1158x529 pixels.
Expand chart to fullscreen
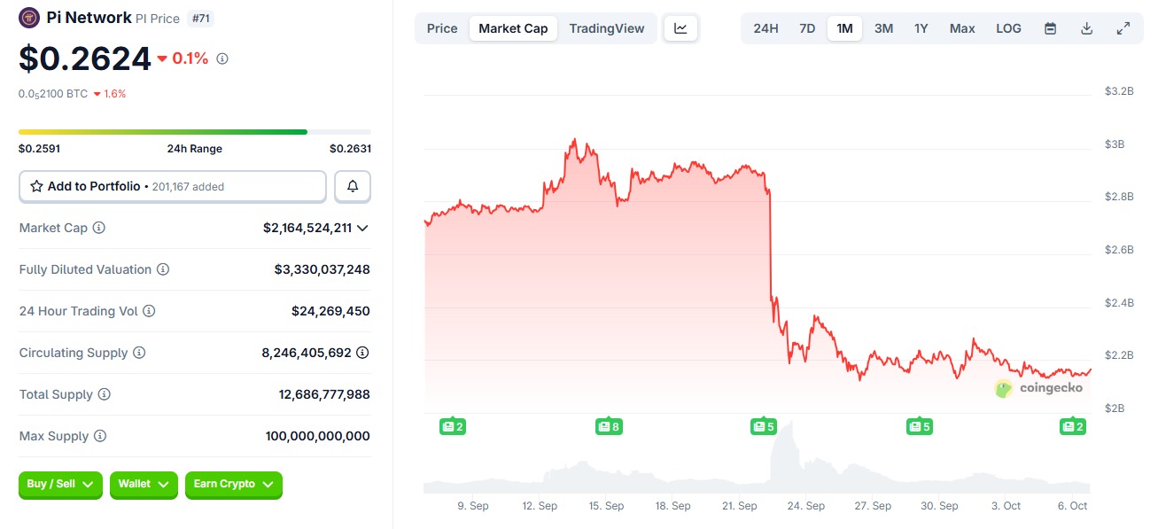point(1123,28)
